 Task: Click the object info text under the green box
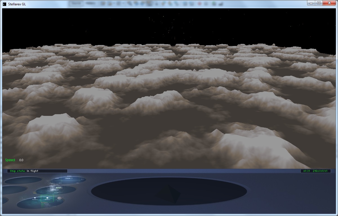click(46, 204)
